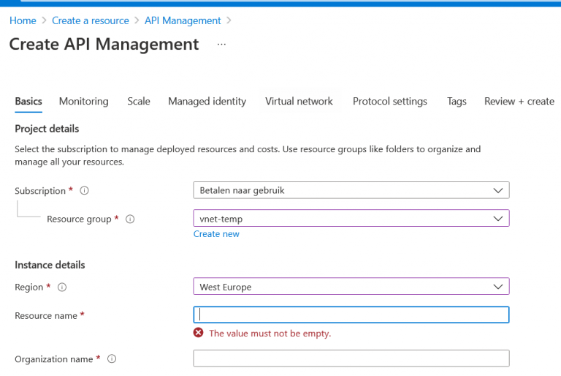The image size is (561, 376).
Task: Expand the Resource group dropdown showing vnet-temp
Action: (351, 218)
